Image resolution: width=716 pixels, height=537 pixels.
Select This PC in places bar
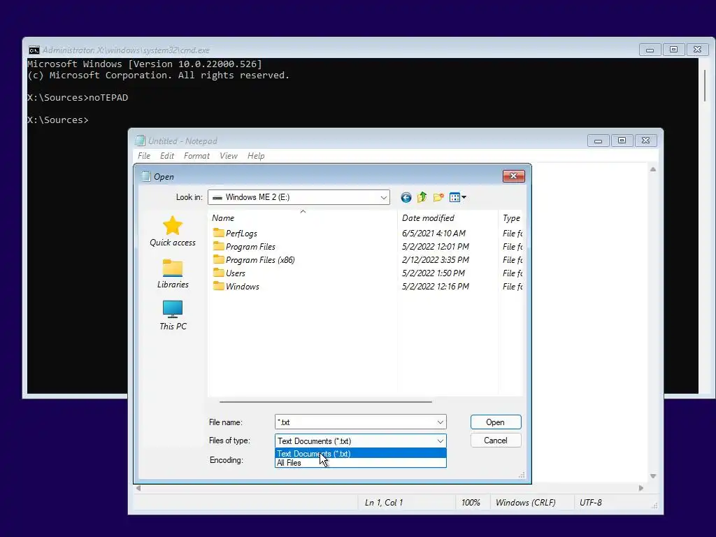[x=173, y=315]
